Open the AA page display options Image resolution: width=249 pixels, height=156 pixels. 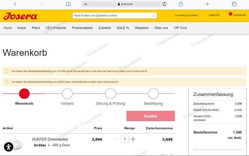coord(85,4)
